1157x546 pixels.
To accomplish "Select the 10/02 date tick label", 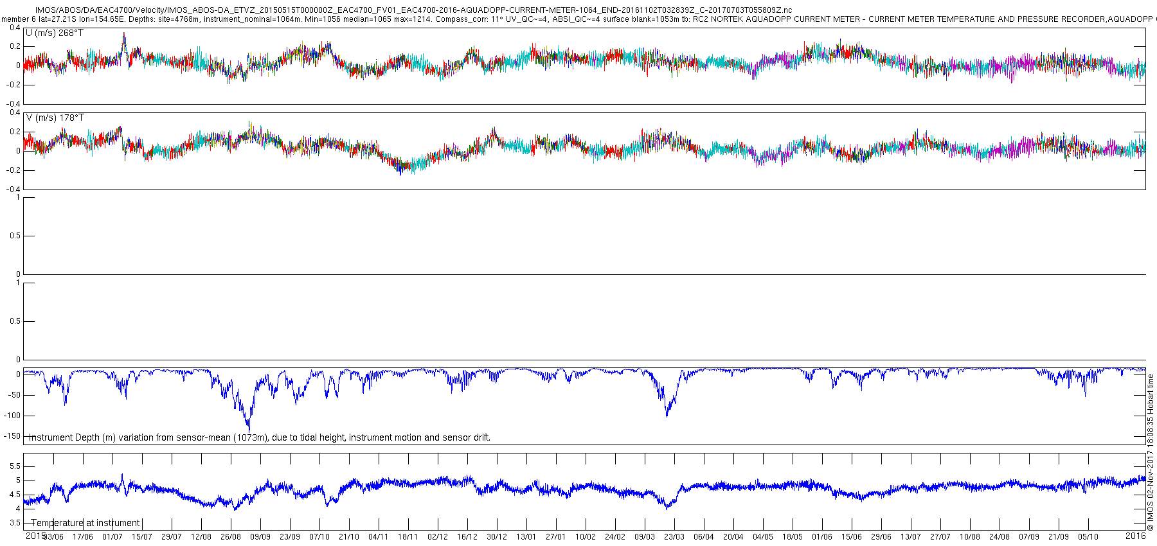I will pyautogui.click(x=586, y=537).
